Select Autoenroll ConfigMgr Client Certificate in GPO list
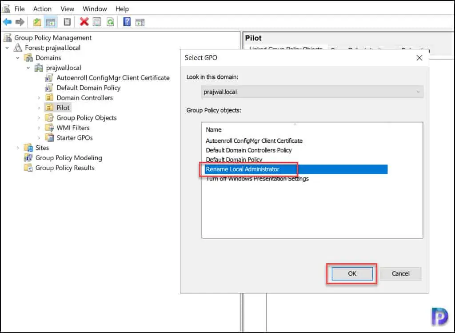This screenshot has height=333, width=455. (x=254, y=140)
